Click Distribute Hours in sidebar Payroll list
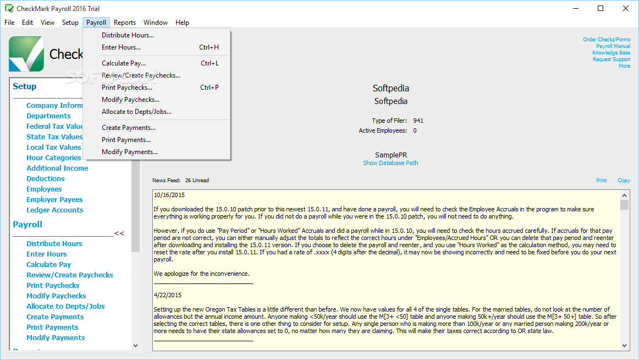Image resolution: width=639 pixels, height=360 pixels. pyautogui.click(x=54, y=243)
